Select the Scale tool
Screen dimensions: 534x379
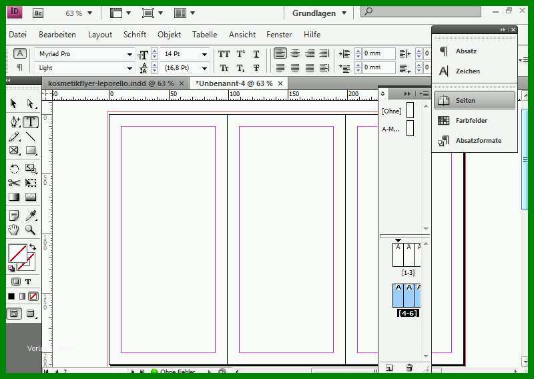tap(31, 169)
